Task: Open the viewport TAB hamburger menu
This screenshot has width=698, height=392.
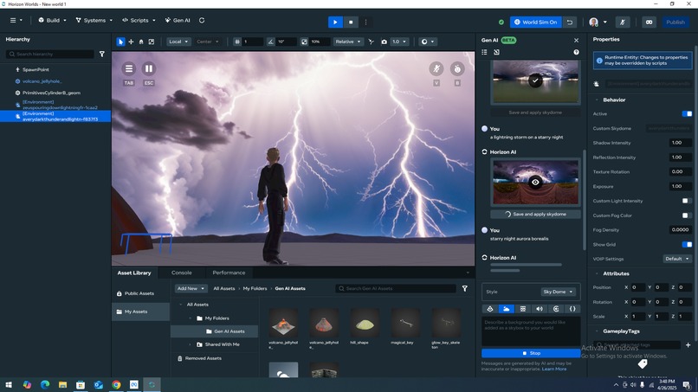Action: 129,68
